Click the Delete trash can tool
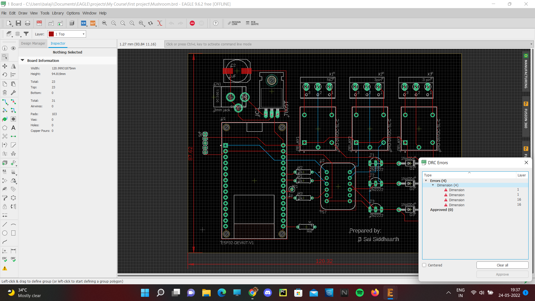The image size is (535, 301). coord(5,93)
